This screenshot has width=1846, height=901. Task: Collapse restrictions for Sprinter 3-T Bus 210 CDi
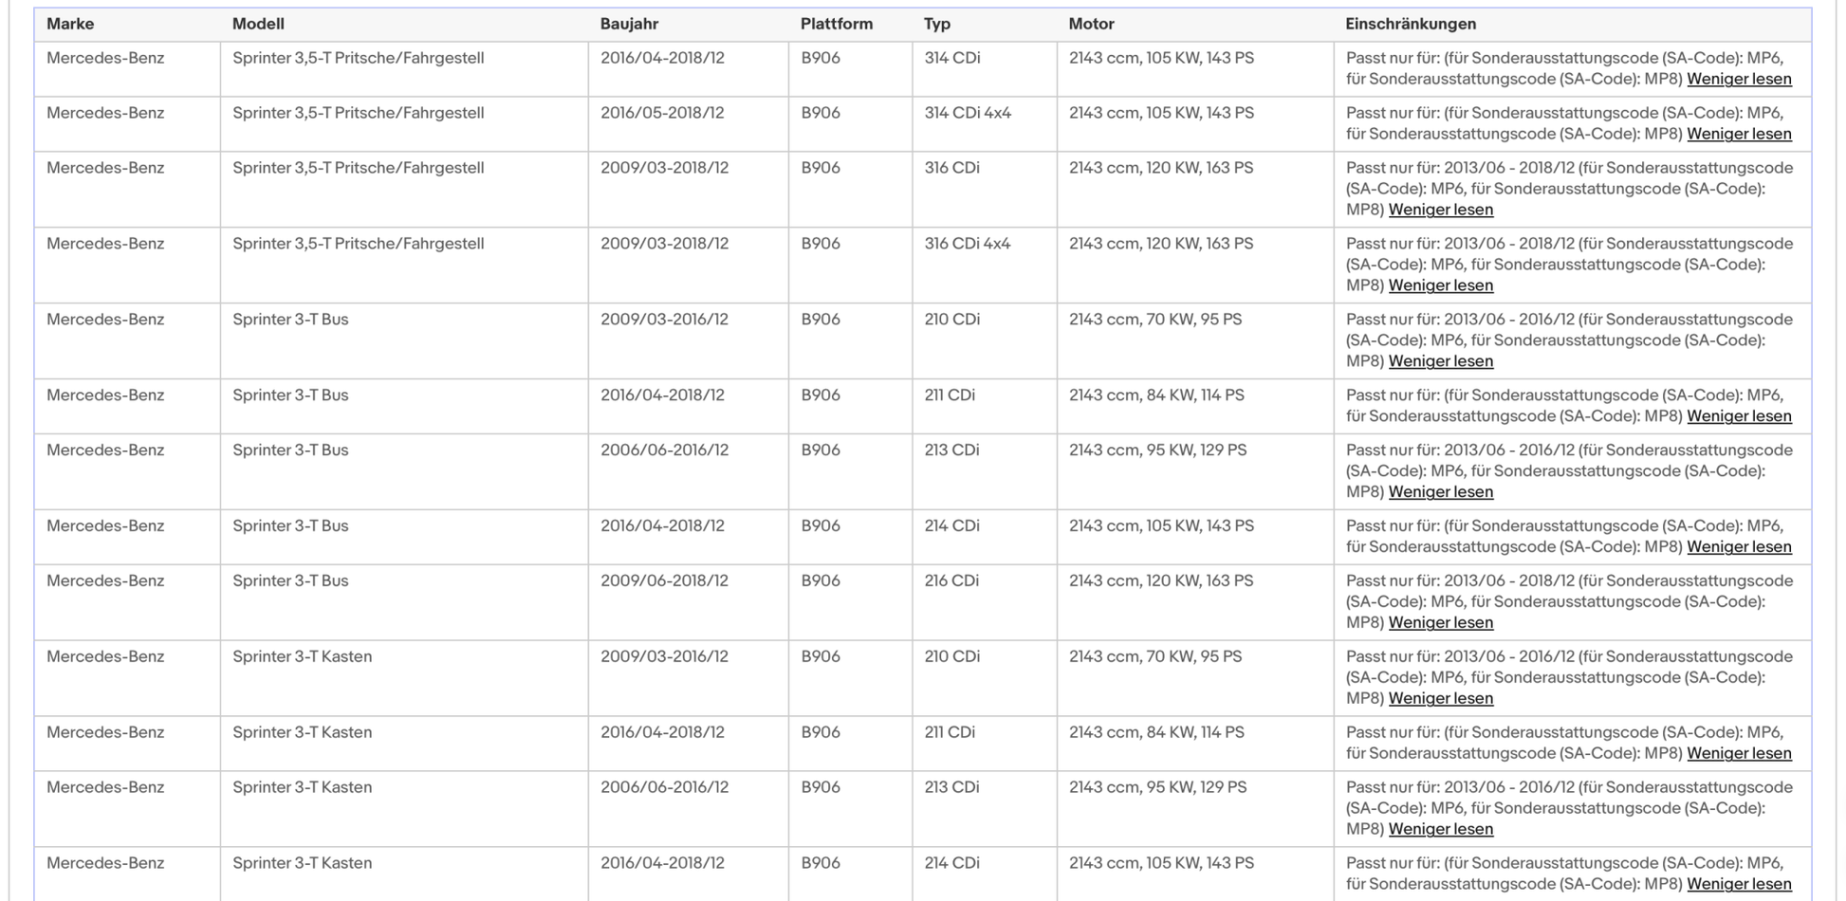1440,362
